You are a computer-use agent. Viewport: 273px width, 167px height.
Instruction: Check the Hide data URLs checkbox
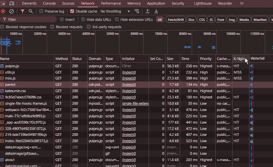[x=83, y=20]
